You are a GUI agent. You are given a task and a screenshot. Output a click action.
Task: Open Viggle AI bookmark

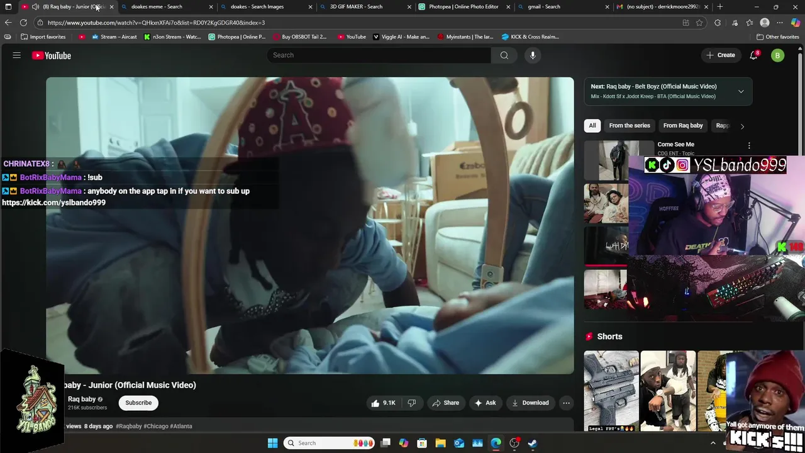[x=401, y=36]
